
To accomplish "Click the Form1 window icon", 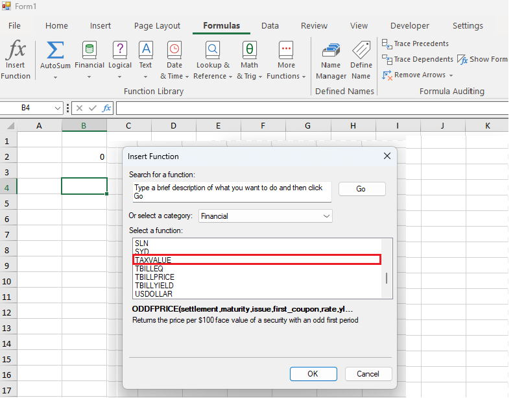I will (6, 6).
